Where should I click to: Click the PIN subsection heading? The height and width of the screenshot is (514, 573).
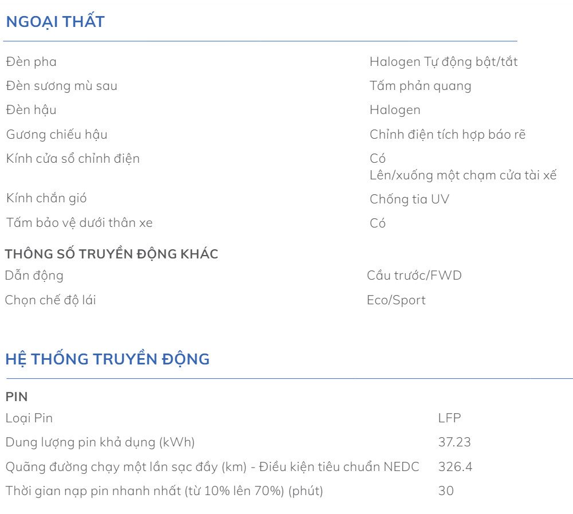tap(16, 397)
